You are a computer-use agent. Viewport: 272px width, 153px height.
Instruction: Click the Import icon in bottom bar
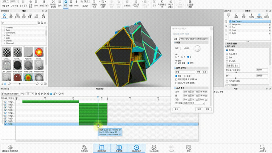(x=84, y=149)
